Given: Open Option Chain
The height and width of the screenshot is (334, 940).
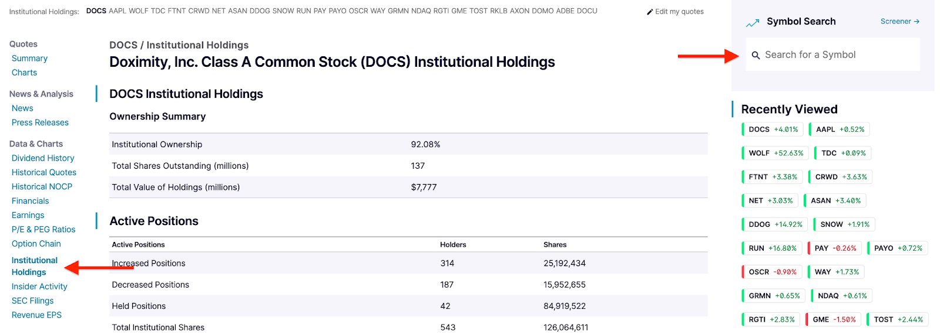Looking at the screenshot, I should 36,244.
